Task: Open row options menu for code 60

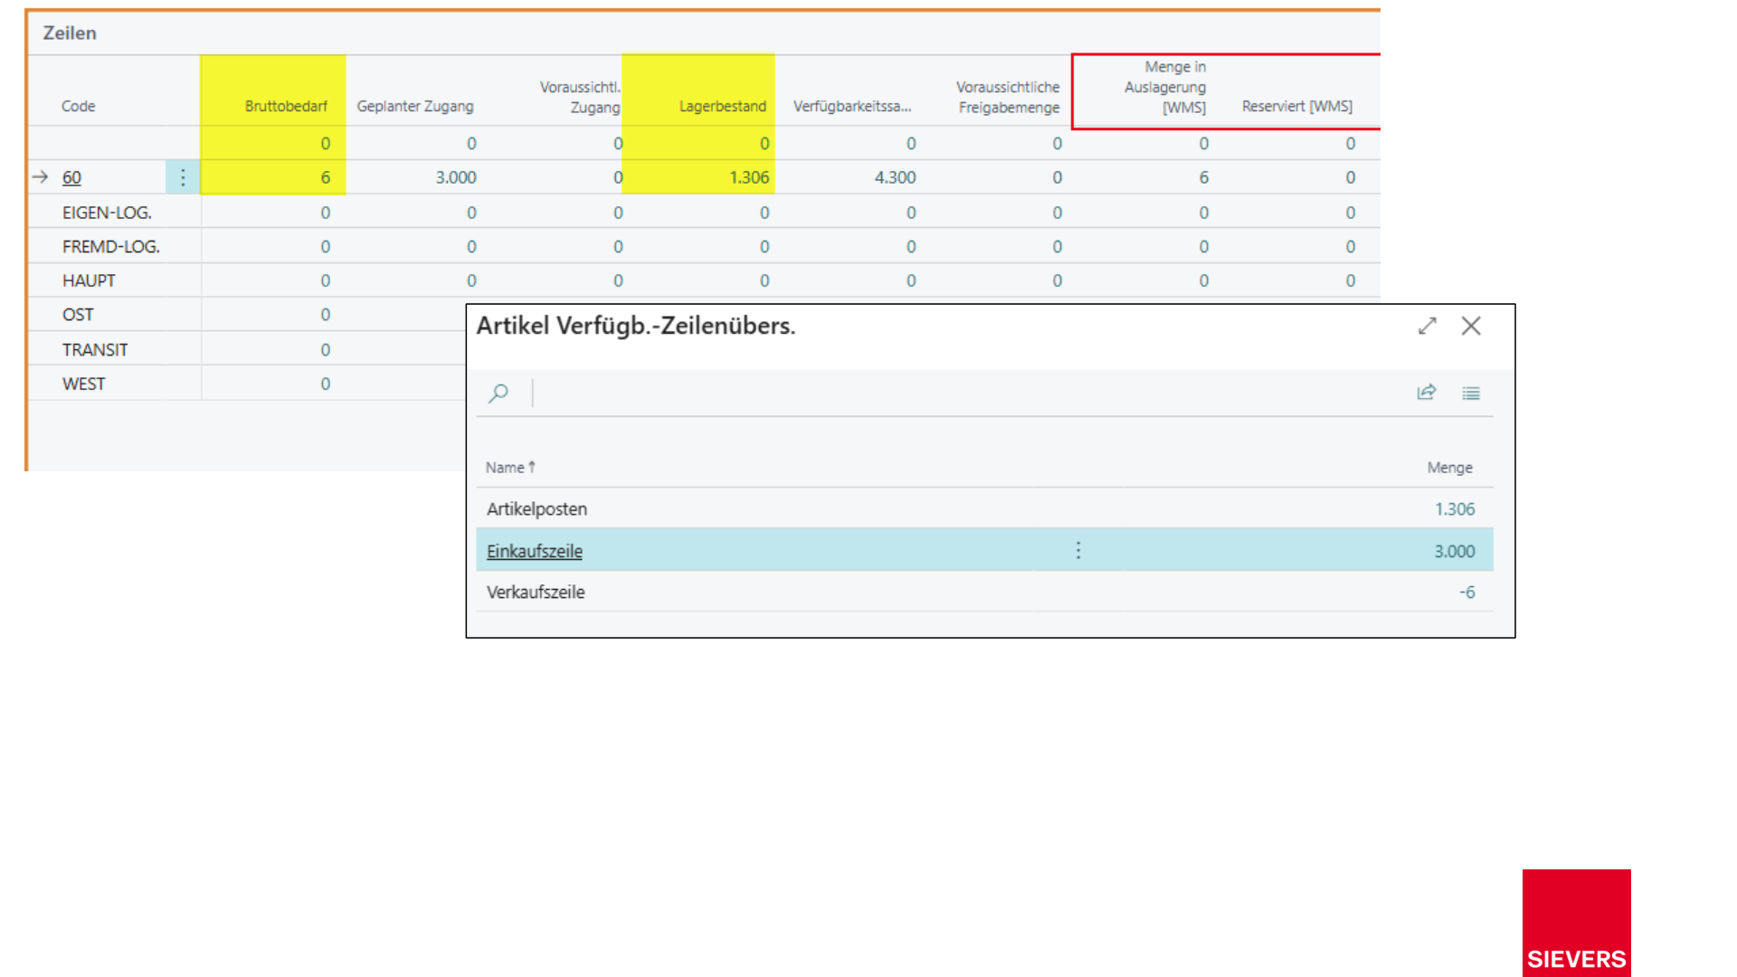Action: 183,177
